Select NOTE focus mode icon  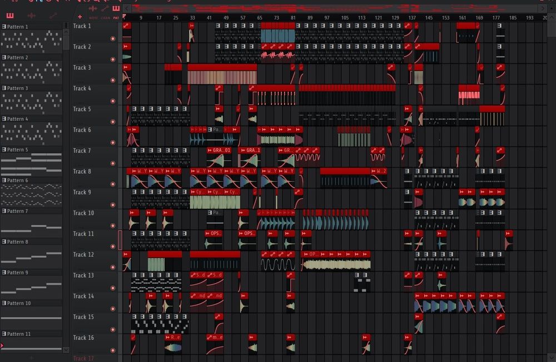(93, 8)
